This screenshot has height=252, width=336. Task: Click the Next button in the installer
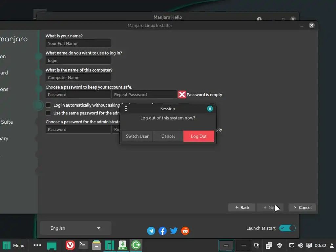click(x=270, y=207)
